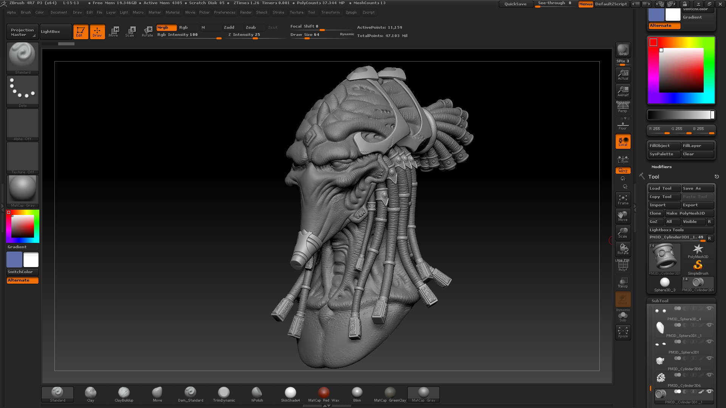726x408 pixels.
Task: Click the QuickSave button
Action: tap(515, 4)
